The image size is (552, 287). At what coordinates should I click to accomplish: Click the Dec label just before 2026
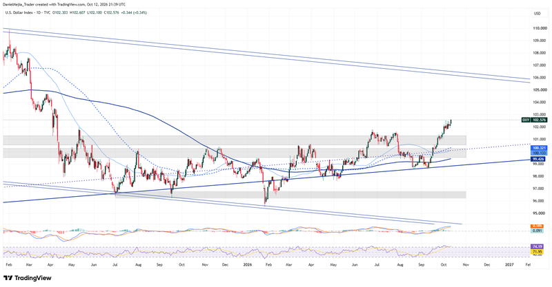(x=225, y=264)
